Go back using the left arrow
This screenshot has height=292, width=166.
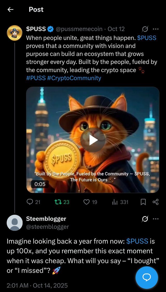tap(10, 10)
